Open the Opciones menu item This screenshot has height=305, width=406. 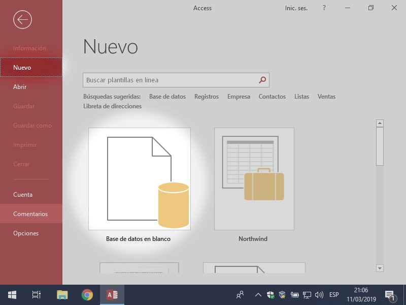26,233
